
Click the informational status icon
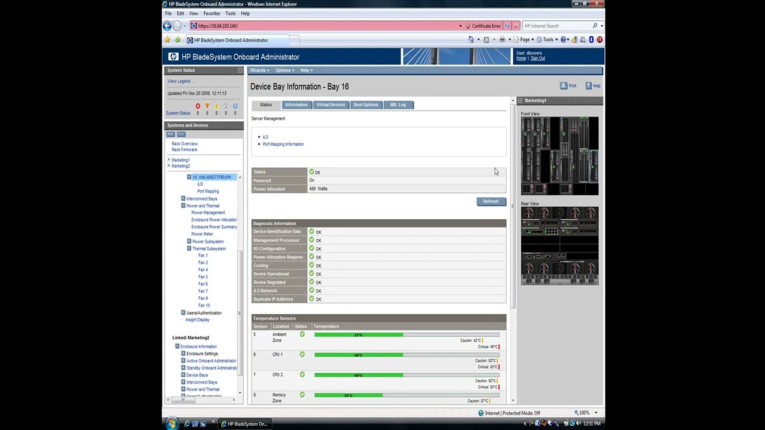coord(226,106)
